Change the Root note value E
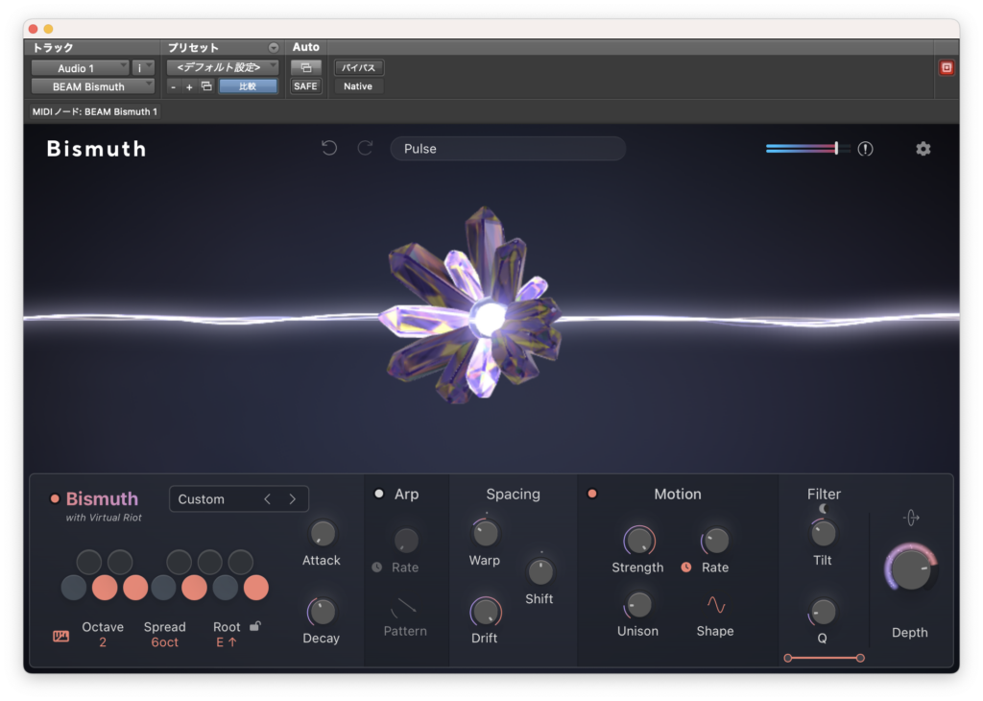The height and width of the screenshot is (701, 983). click(226, 642)
